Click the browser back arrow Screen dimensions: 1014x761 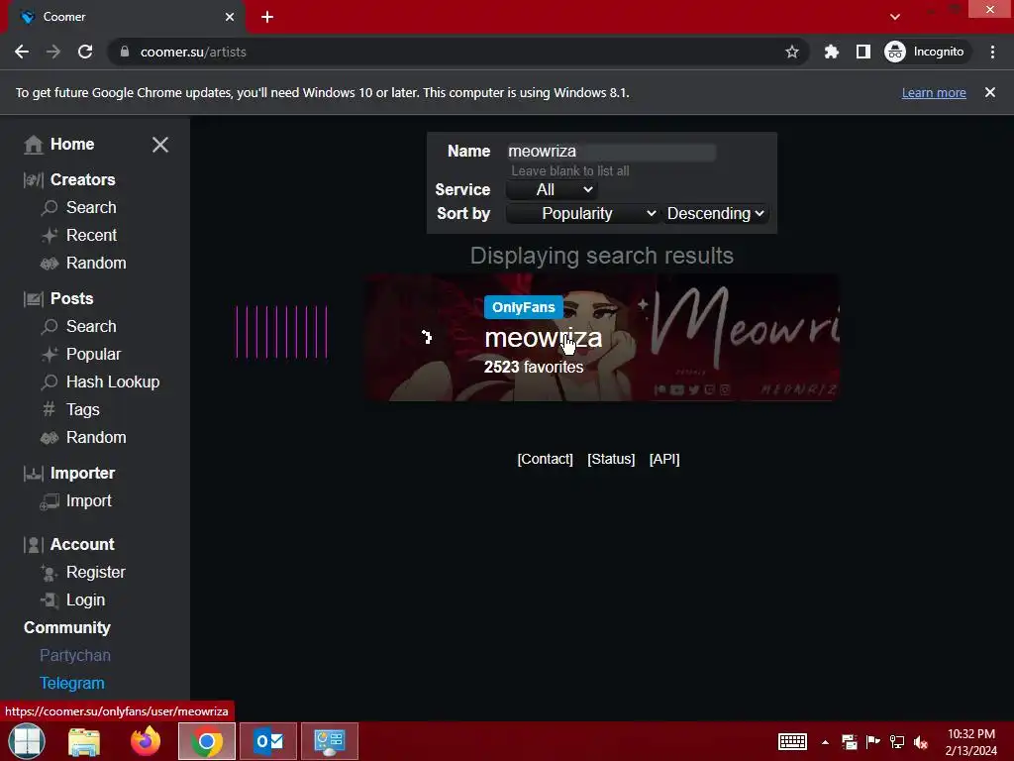22,52
